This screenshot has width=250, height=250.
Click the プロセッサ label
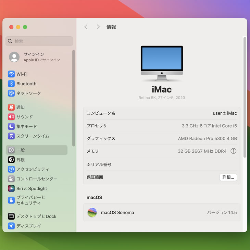[x=97, y=126]
